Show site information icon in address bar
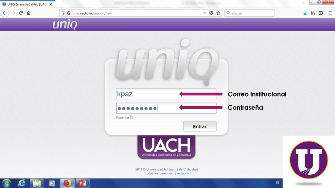This screenshot has height=188, width=335. (63, 13)
